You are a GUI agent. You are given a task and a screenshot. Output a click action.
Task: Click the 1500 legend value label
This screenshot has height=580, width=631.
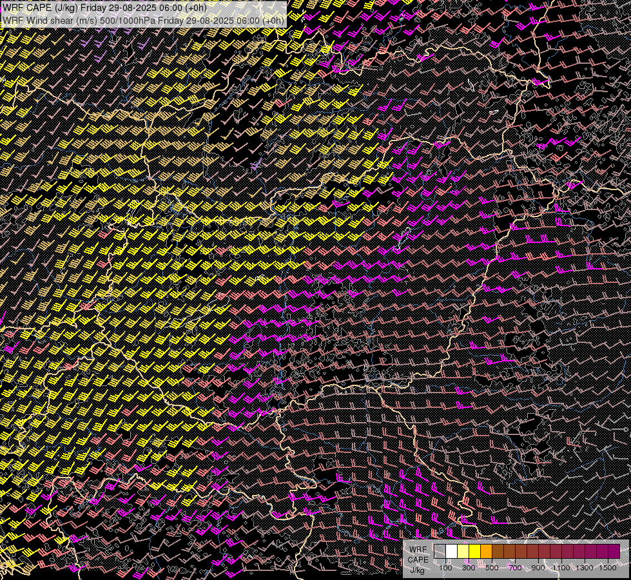[x=608, y=568]
